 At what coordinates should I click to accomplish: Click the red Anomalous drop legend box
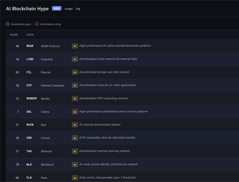click(x=37, y=24)
